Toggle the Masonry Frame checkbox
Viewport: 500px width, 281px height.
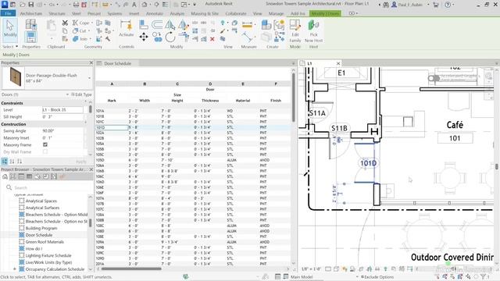click(45, 144)
